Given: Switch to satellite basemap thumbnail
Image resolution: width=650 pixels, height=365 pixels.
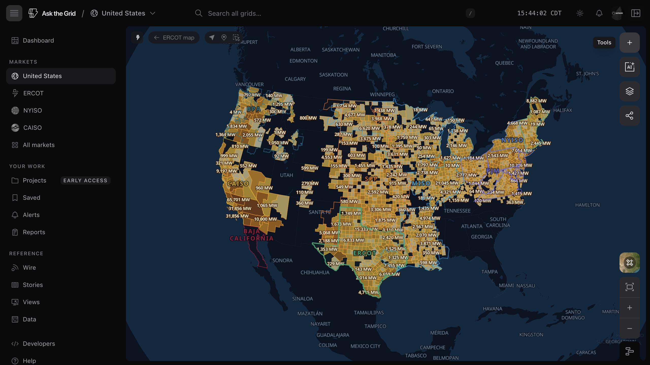Looking at the screenshot, I should (630, 263).
